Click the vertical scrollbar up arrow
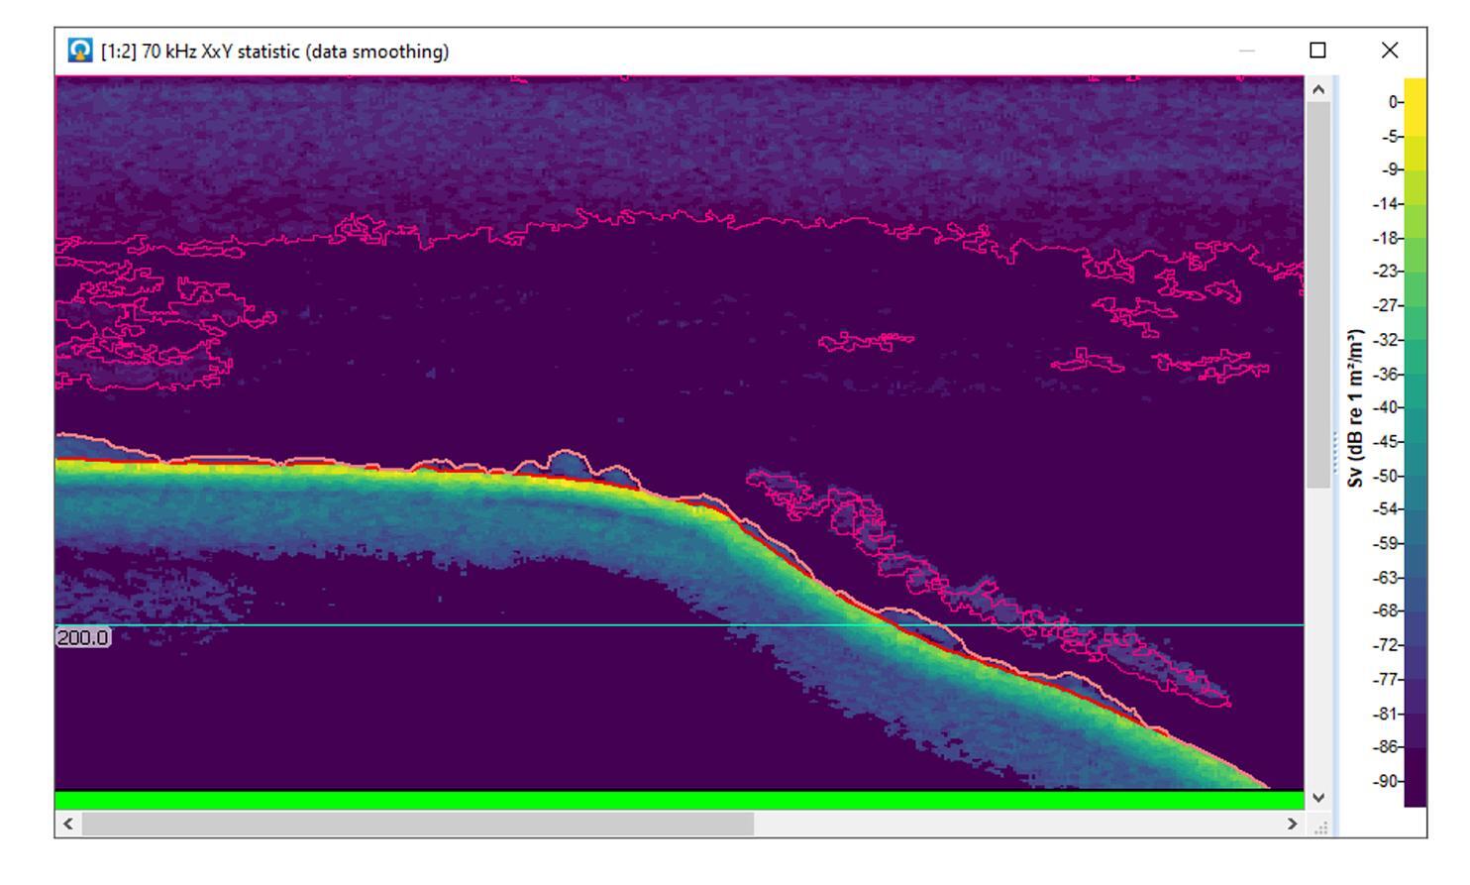Image resolution: width=1470 pixels, height=885 pixels. click(1318, 90)
